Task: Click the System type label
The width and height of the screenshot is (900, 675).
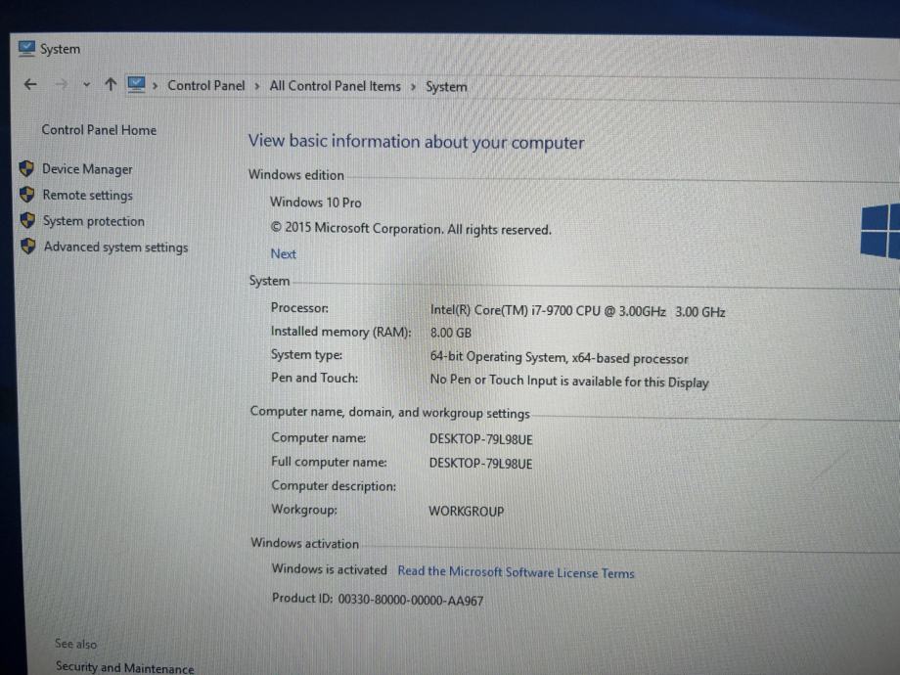Action: [306, 355]
